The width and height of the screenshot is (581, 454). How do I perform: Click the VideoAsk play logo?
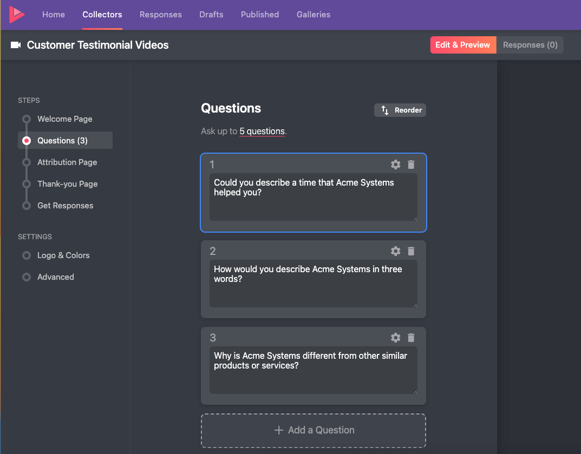(16, 15)
